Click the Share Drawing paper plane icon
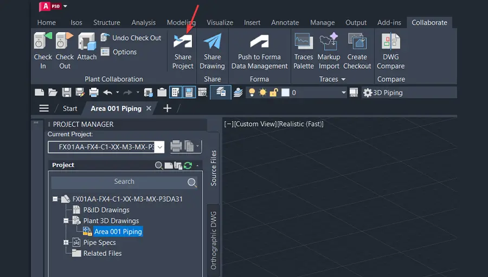The width and height of the screenshot is (488, 277). [x=212, y=41]
